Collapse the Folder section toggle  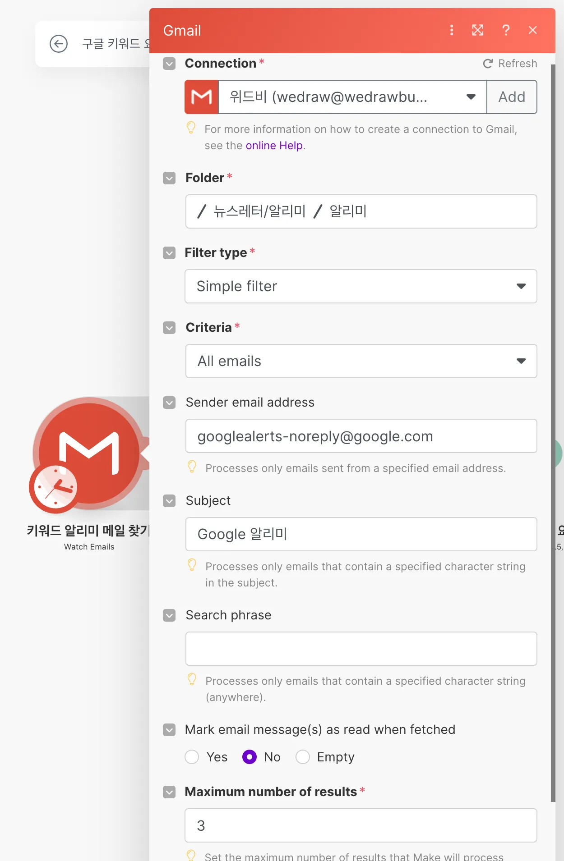169,178
